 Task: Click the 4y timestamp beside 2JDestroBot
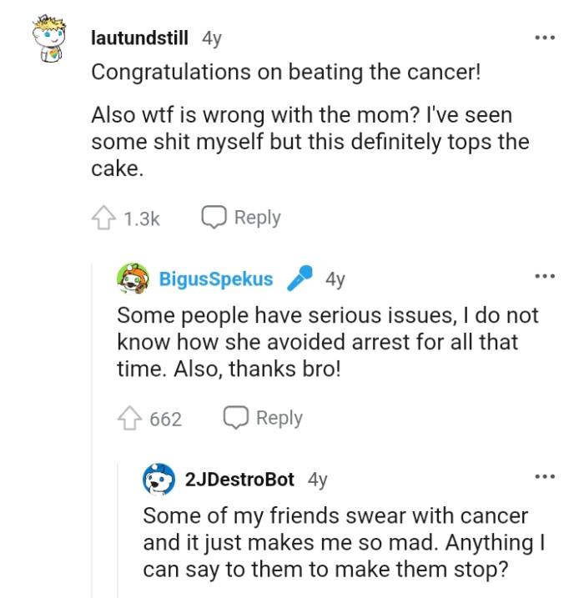pos(318,480)
